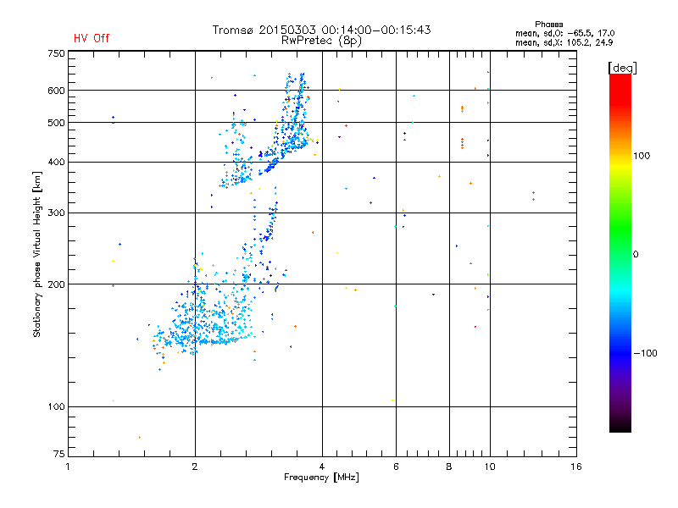Select the 'mean, sd,X: 105.2, 24.9' line
This screenshot has height=508, width=678.
[564, 43]
